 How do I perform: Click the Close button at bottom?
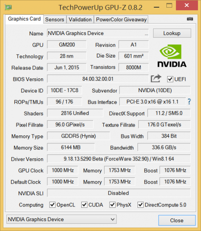[177, 220]
